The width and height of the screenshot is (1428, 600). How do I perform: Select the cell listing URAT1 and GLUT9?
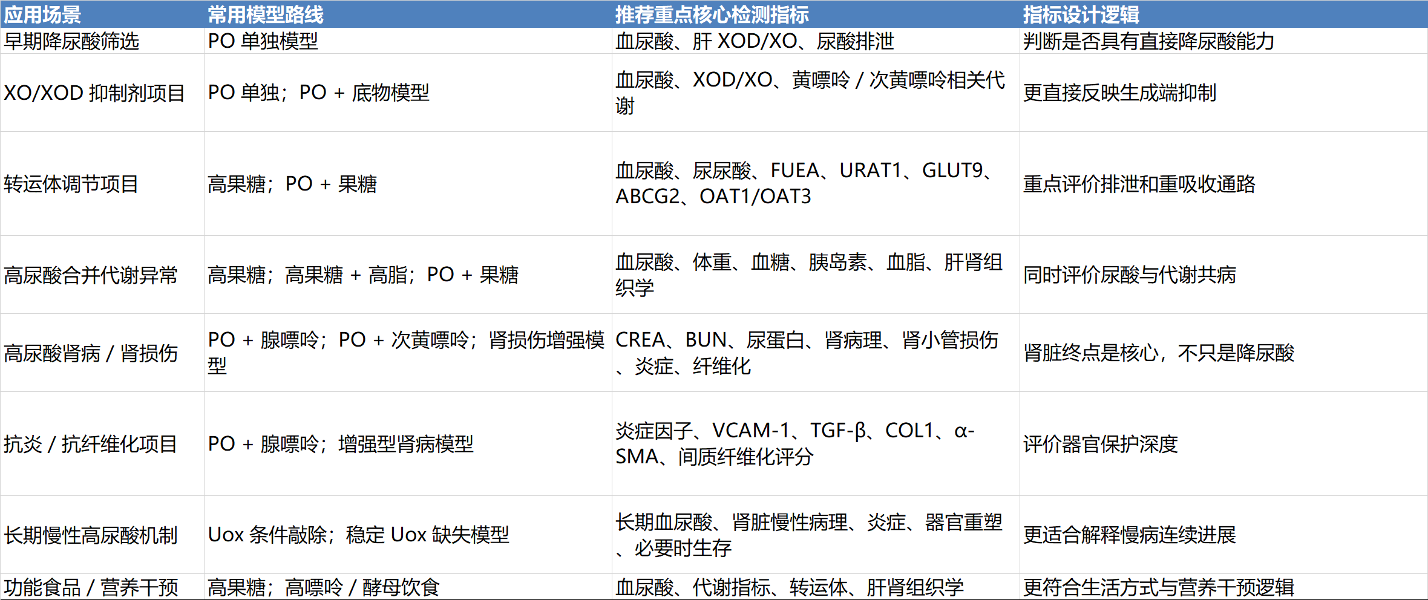(805, 183)
